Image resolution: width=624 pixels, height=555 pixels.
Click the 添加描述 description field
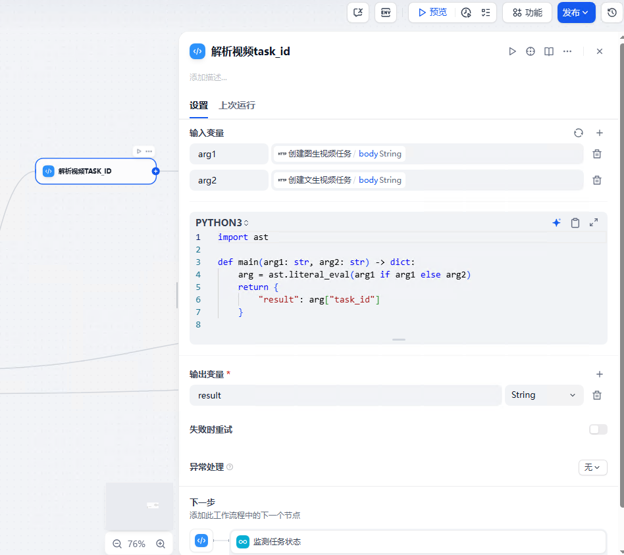coord(208,78)
